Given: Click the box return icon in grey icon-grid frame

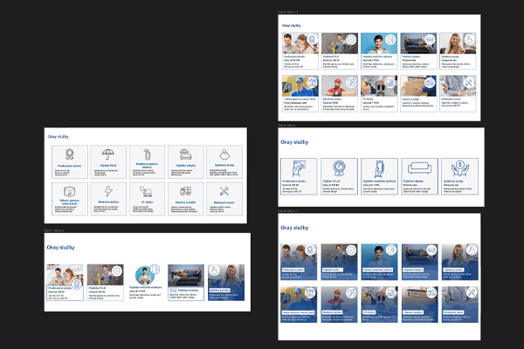Looking at the screenshot, I should tap(70, 192).
